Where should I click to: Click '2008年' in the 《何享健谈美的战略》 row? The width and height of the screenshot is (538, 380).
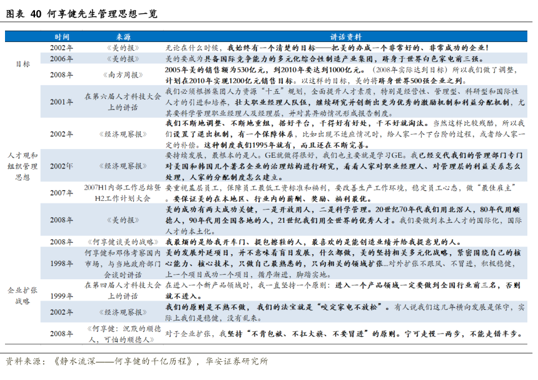pos(62,242)
